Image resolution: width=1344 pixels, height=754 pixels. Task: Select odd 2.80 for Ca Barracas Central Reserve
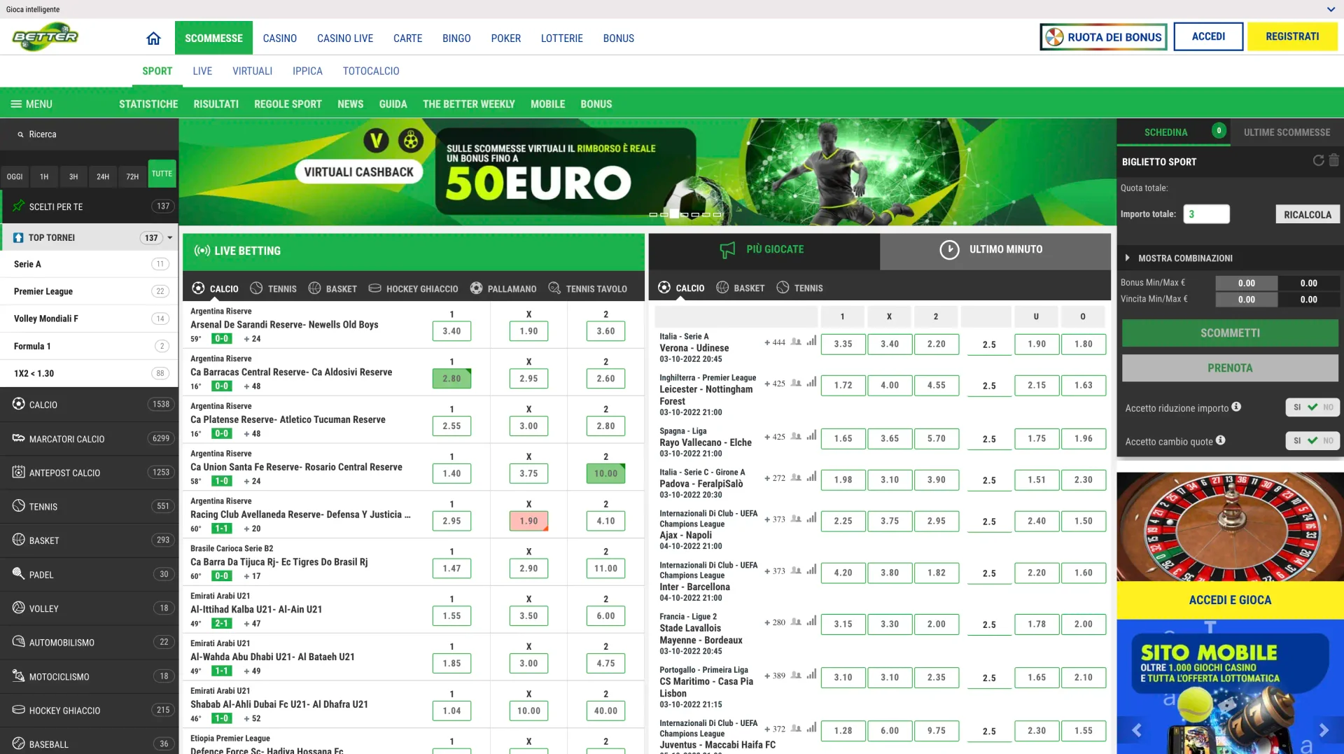[x=451, y=379]
